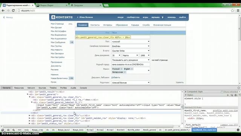Collapse the pedit_general div node
The height and width of the screenshot is (136, 241).
pyautogui.click(x=27, y=94)
